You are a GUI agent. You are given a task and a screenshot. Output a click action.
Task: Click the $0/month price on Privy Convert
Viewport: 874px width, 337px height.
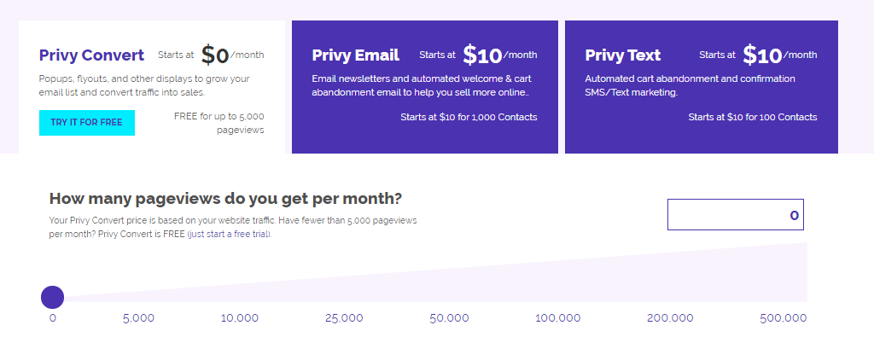tap(232, 55)
